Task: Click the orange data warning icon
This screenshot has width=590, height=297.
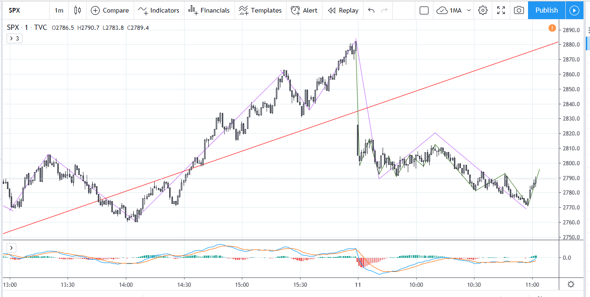Action: (x=552, y=28)
